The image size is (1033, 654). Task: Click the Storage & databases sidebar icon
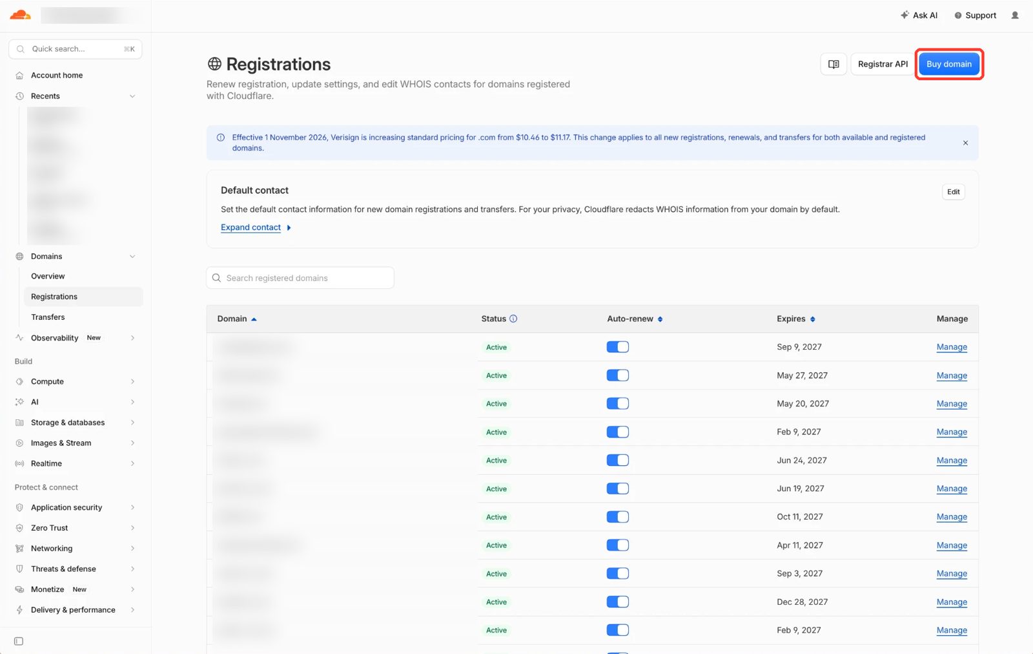(x=19, y=423)
